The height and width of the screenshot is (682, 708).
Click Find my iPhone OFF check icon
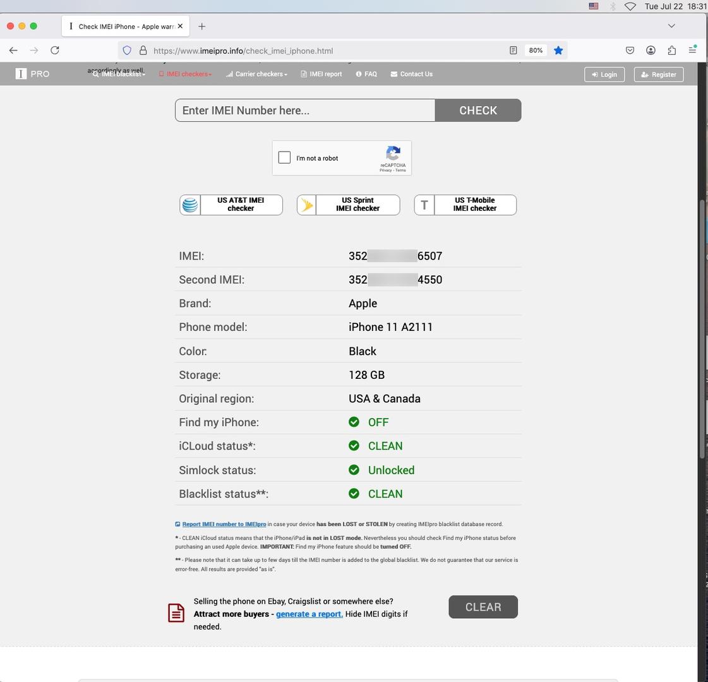[x=354, y=422]
